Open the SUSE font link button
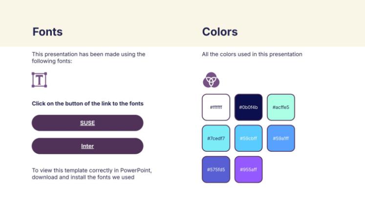365x205 pixels. tap(87, 123)
